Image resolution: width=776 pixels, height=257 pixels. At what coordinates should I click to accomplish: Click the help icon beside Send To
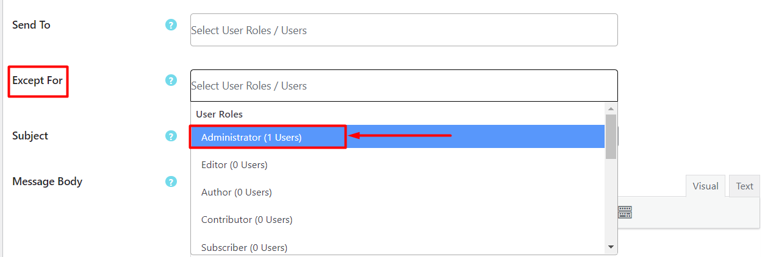pyautogui.click(x=171, y=25)
